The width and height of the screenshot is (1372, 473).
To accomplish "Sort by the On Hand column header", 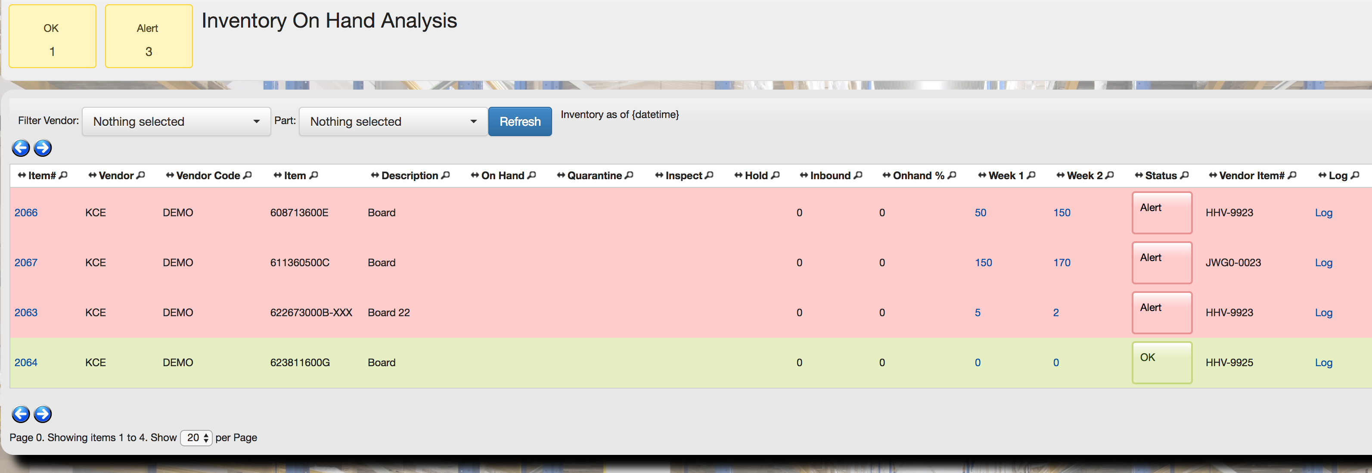I will (503, 175).
